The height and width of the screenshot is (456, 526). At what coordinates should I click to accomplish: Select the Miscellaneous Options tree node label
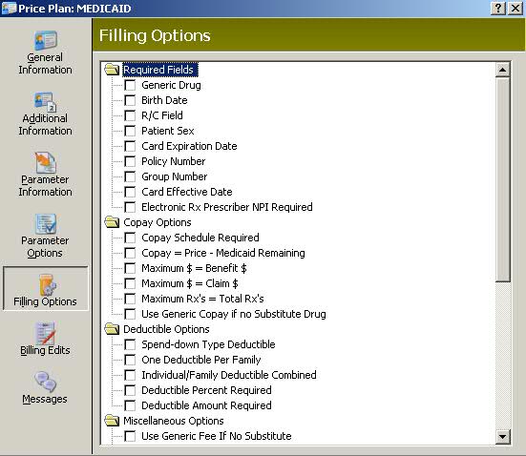(x=174, y=421)
